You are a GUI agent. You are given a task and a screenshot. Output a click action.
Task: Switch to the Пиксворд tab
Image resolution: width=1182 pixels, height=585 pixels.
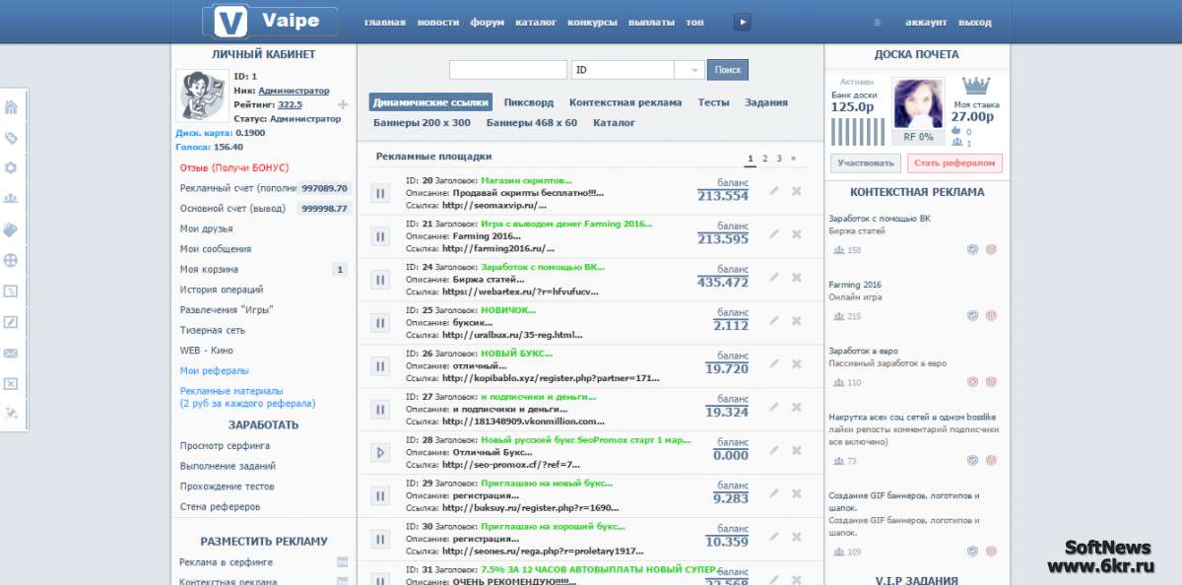pyautogui.click(x=528, y=102)
